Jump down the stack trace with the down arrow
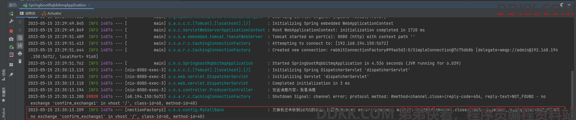Image resolution: width=576 pixels, height=120 pixels. [x=20, y=30]
